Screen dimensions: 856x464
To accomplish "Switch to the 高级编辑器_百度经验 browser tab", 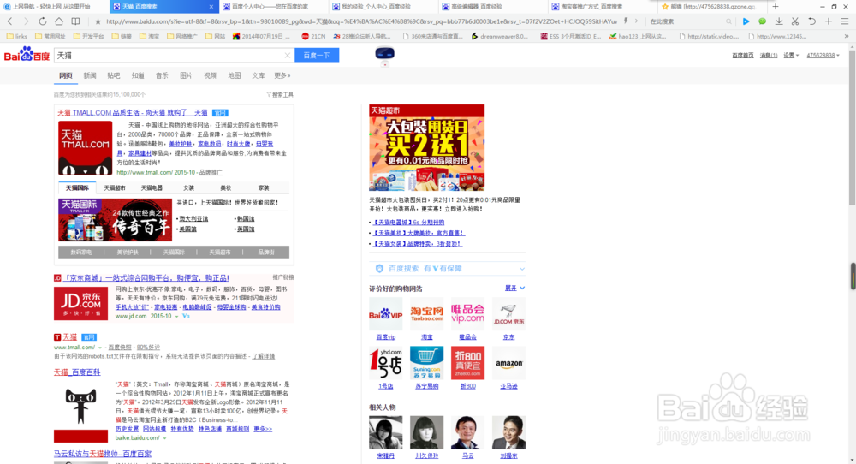I will pos(493,7).
